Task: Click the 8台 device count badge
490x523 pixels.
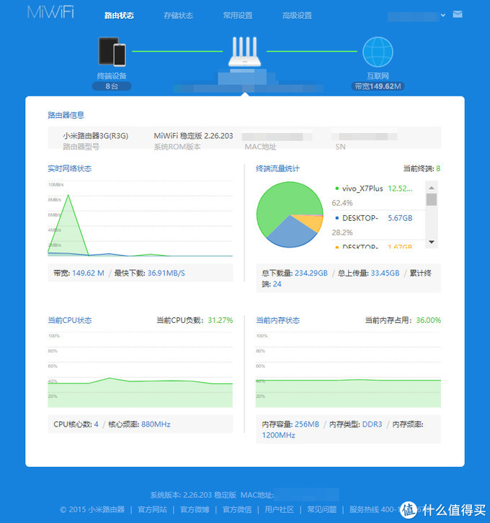Action: click(112, 86)
